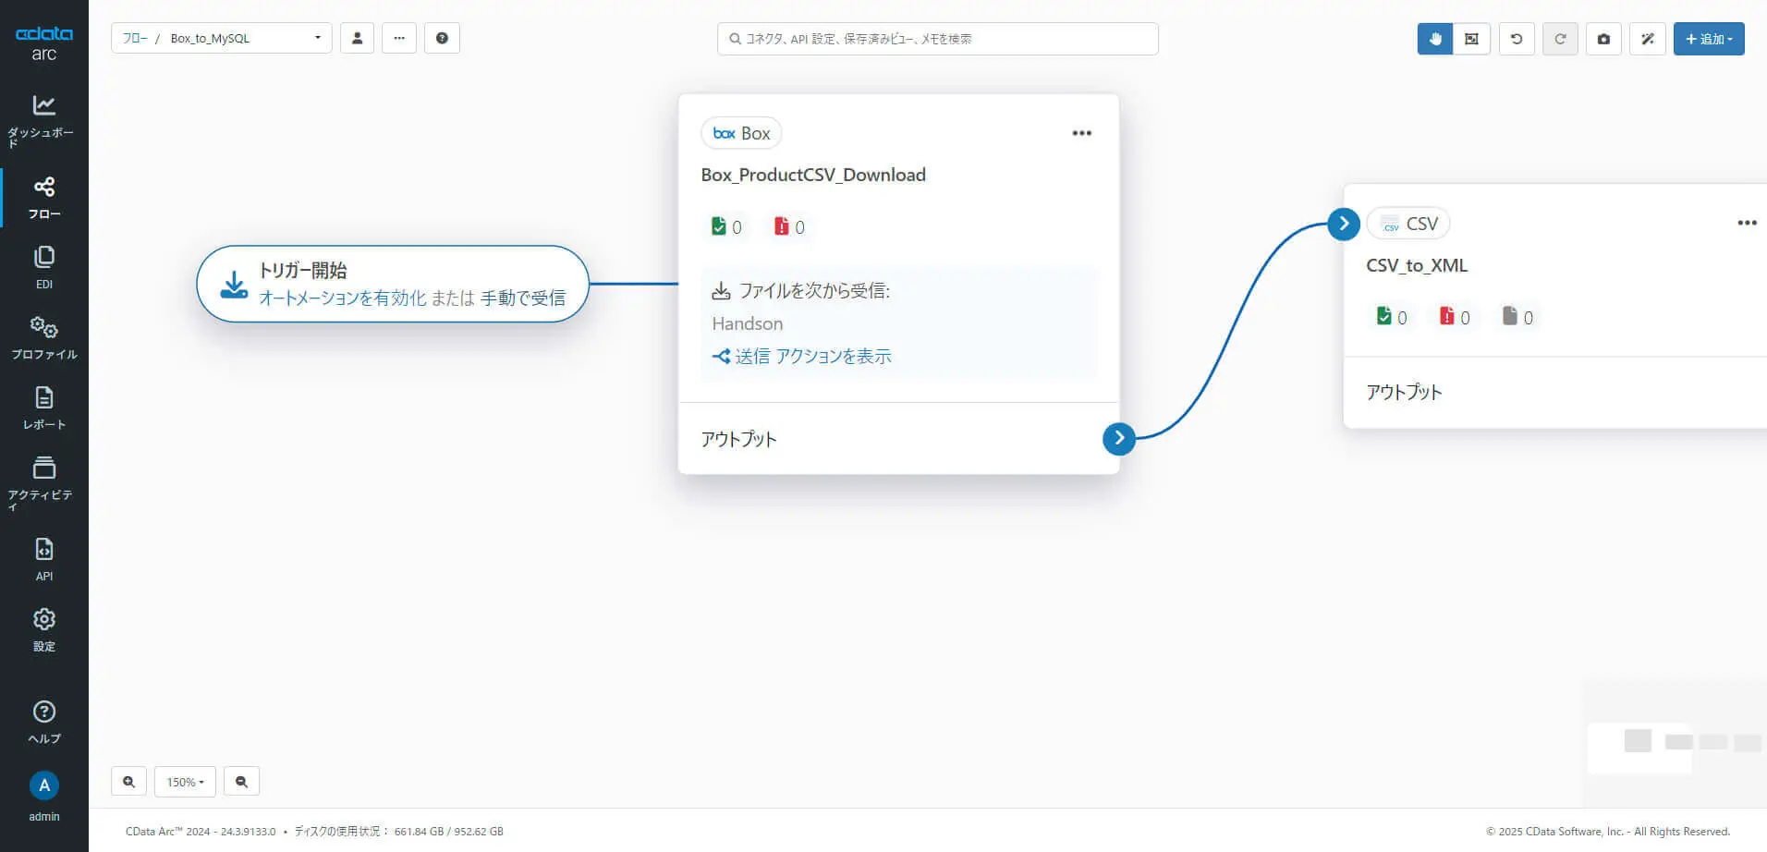This screenshot has width=1767, height=852.
Task: Take a snapshot with the camera button
Action: pyautogui.click(x=1603, y=39)
